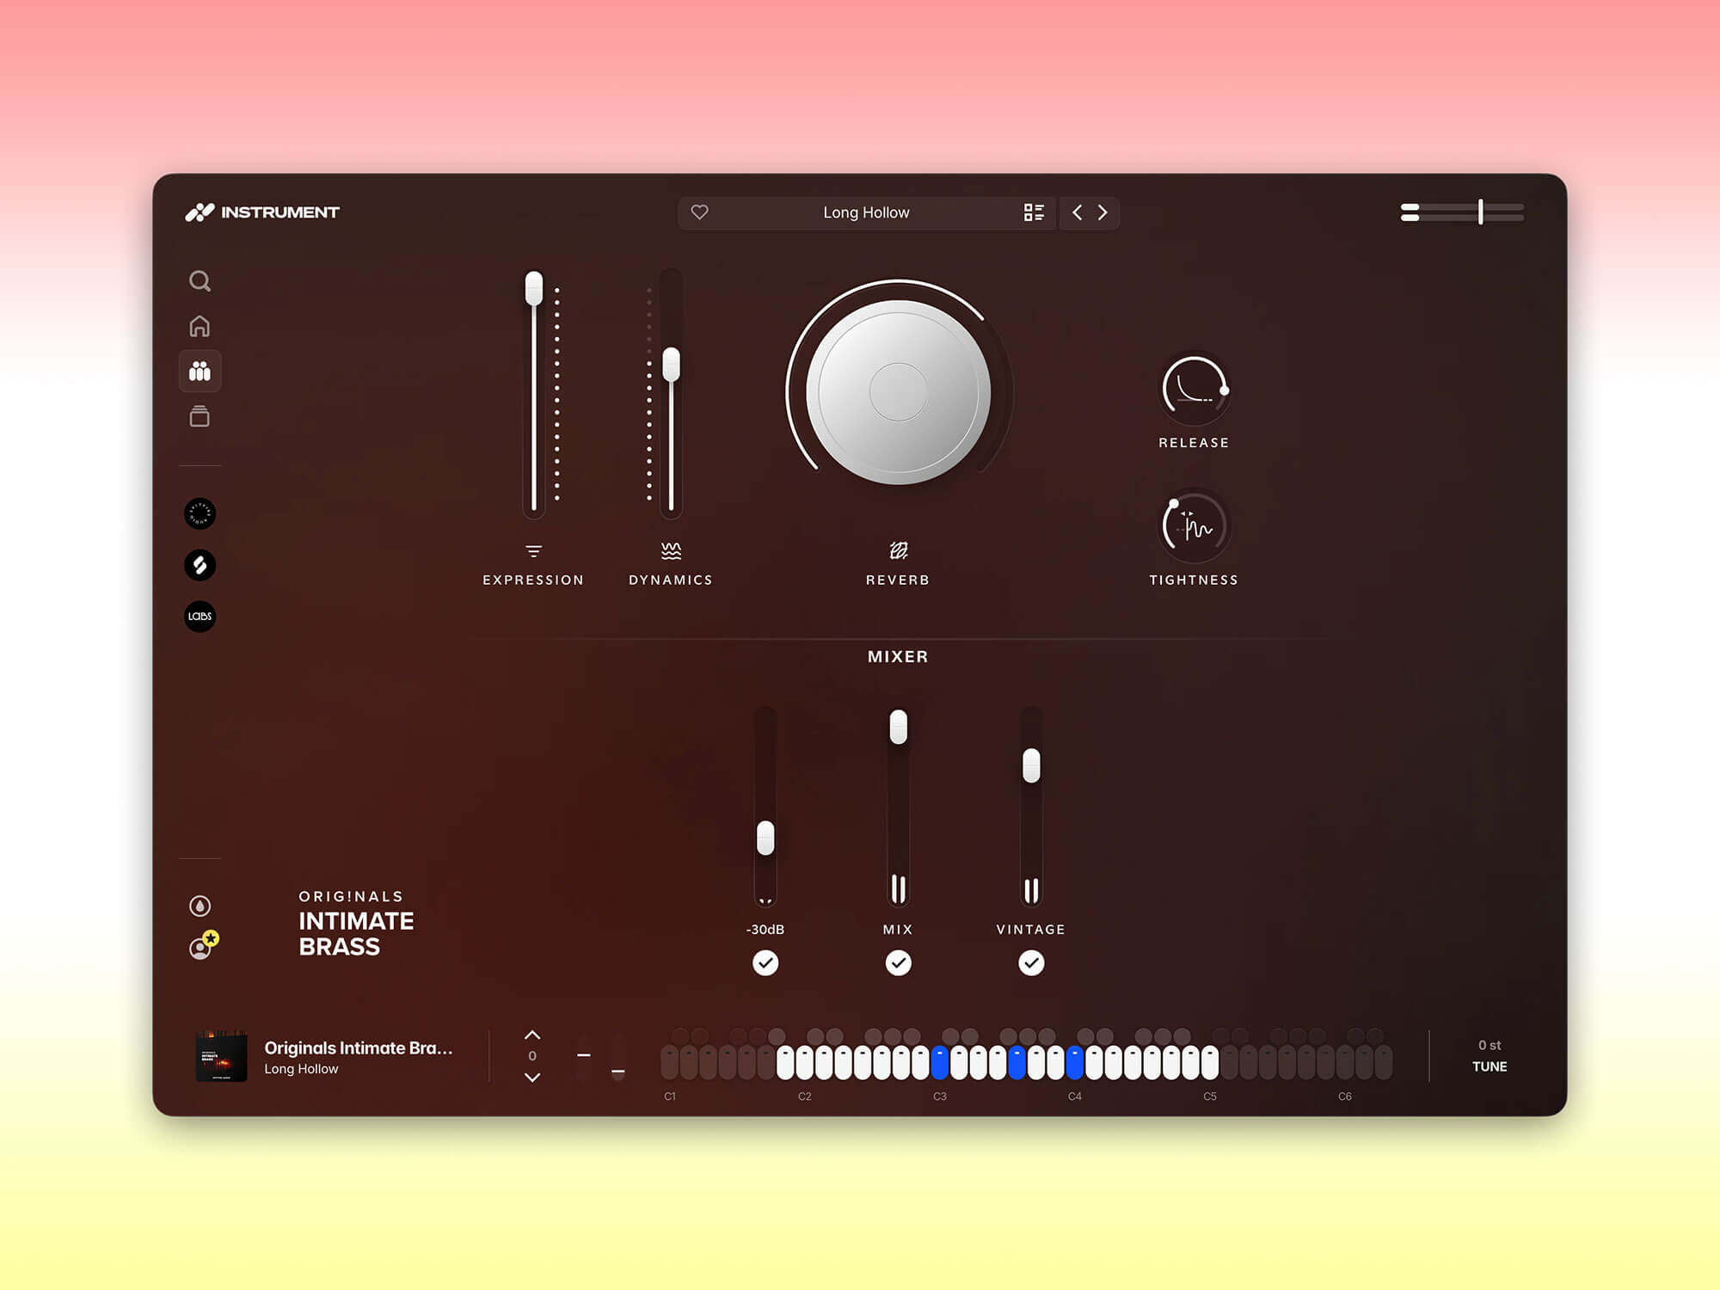Click the TIGHTNESS label
Screen dimensions: 1720x1290
click(x=1194, y=580)
